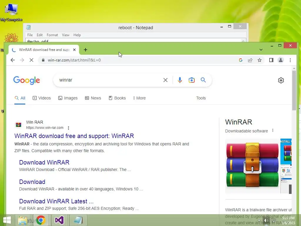Open the search Tools options

pyautogui.click(x=201, y=98)
